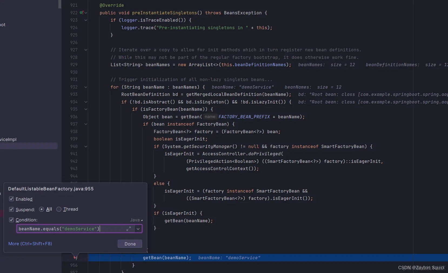Screen dimensions: 448x273
Task: Toggle the Enabled checkbox
Action: [11, 199]
